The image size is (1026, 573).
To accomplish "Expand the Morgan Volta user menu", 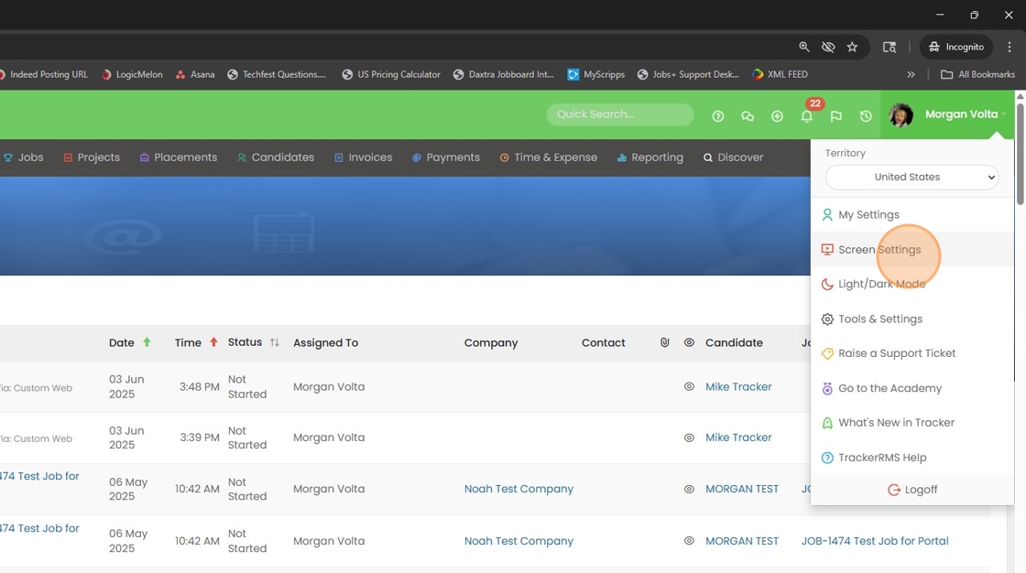I will (x=966, y=114).
